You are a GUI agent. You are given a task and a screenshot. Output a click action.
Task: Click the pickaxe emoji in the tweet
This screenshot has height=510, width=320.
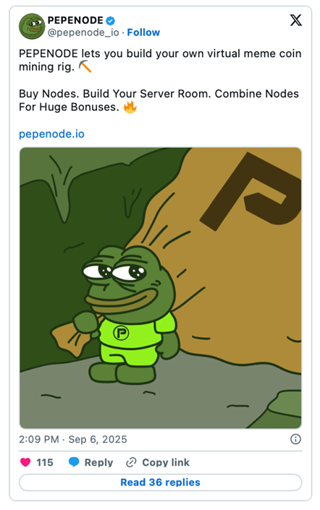[x=85, y=67]
